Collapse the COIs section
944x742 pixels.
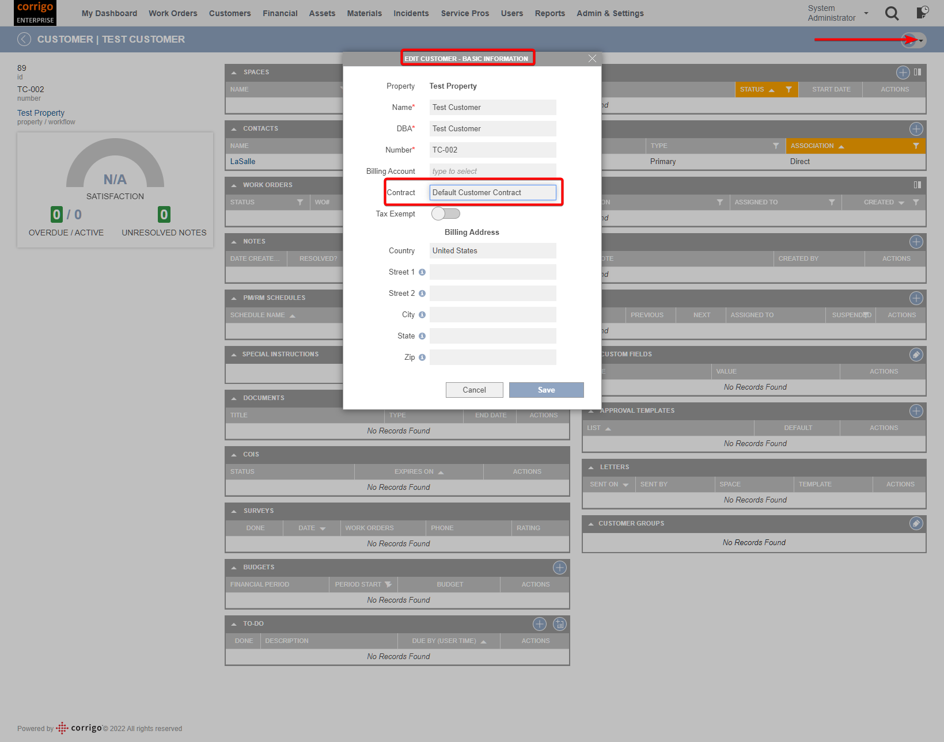coord(234,455)
